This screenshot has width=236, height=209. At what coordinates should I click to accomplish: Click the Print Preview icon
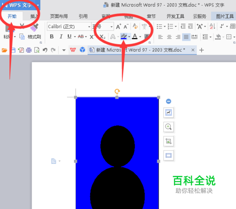pos(37,50)
